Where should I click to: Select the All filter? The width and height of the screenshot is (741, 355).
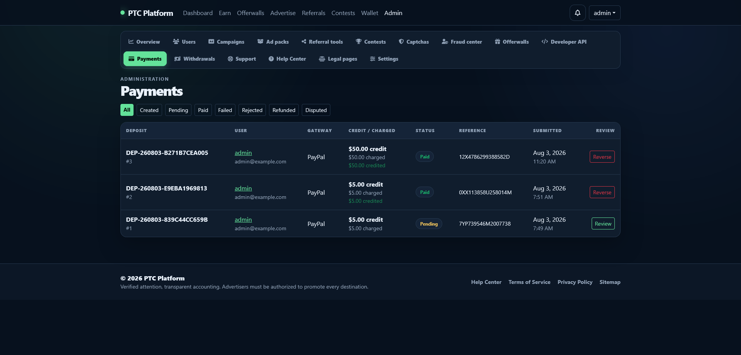(127, 110)
